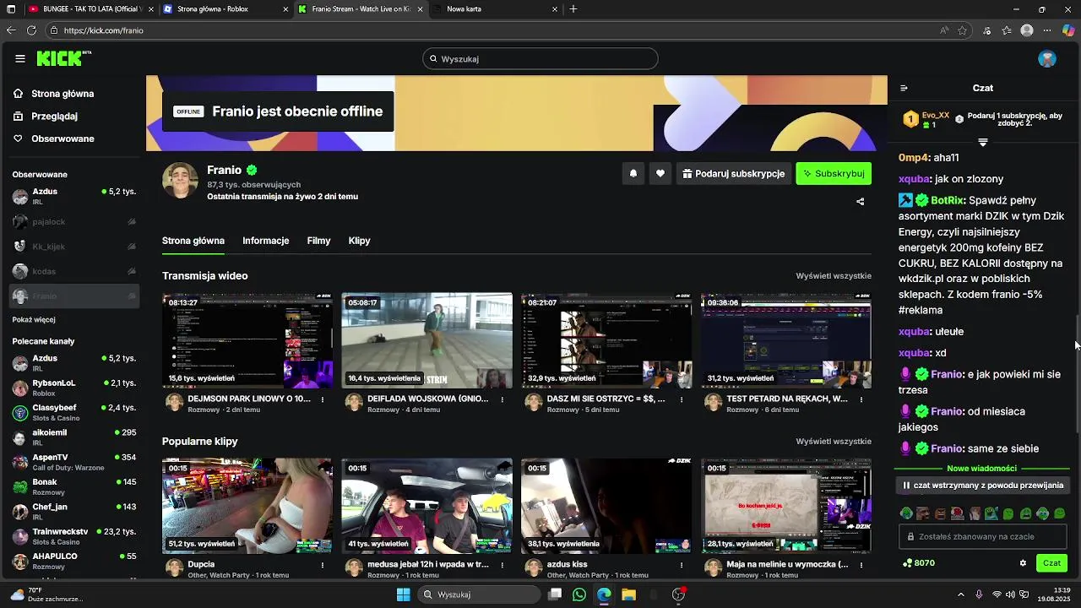
Task: Click the user avatar in Kick header
Action: [1047, 58]
